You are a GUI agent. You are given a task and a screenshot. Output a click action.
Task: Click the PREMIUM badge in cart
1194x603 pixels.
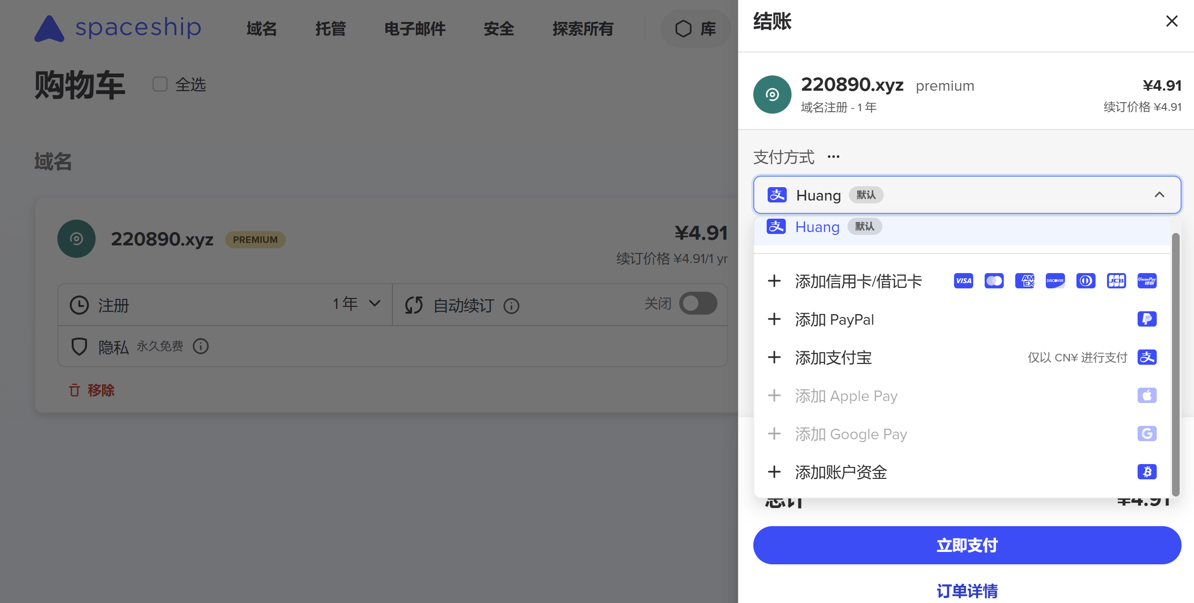[x=255, y=240]
